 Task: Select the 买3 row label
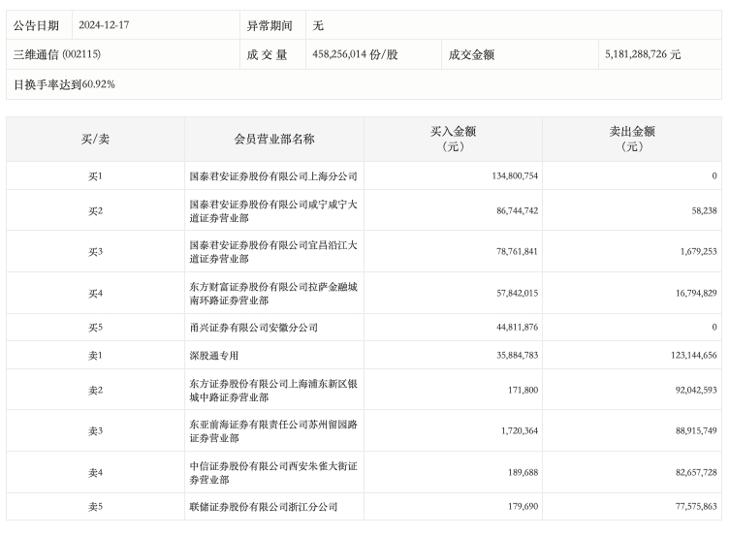95,252
